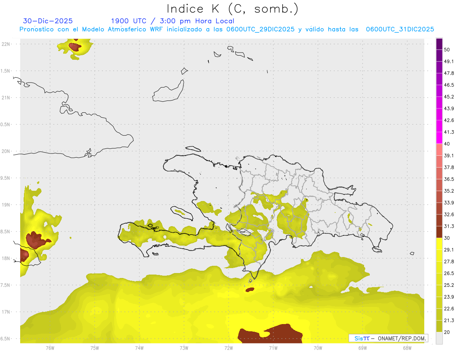Click the "68W" longitude label
Image resolution: width=457 pixels, height=353 pixels.
[x=407, y=348]
